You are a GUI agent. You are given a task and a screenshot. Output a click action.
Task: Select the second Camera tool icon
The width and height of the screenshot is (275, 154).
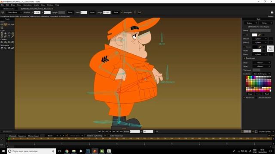(x=6, y=42)
